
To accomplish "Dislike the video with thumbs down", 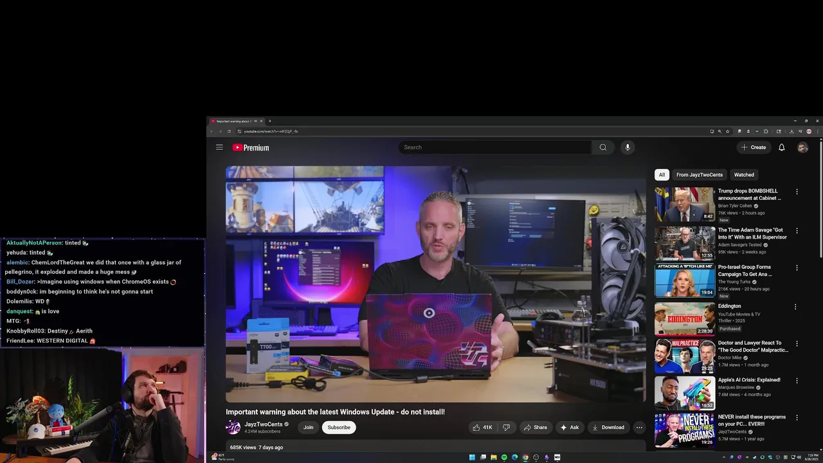I will (x=506, y=427).
